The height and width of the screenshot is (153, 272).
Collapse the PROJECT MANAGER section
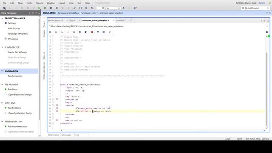tap(2, 18)
